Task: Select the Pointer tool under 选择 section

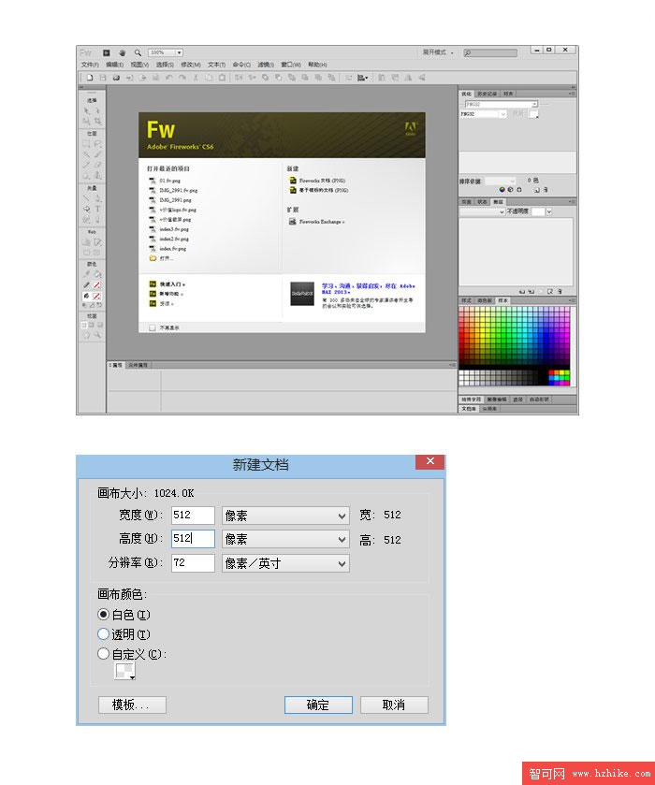Action: pos(86,110)
